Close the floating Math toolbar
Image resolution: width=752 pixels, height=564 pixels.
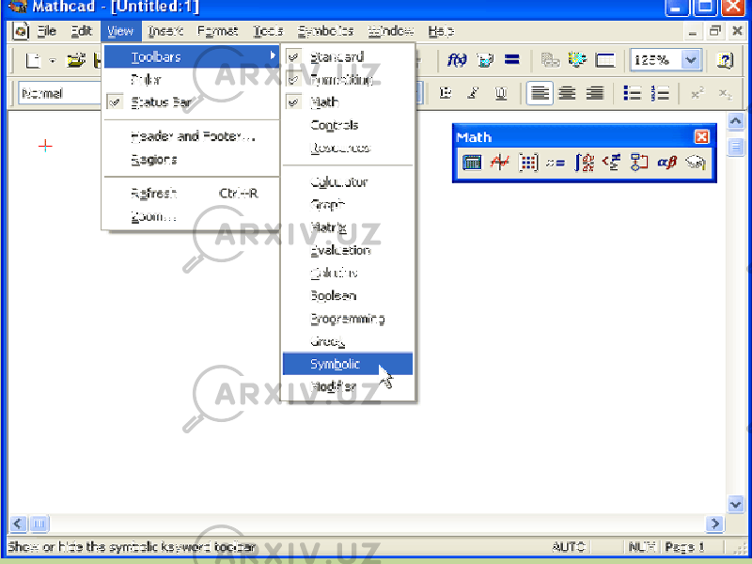point(701,137)
